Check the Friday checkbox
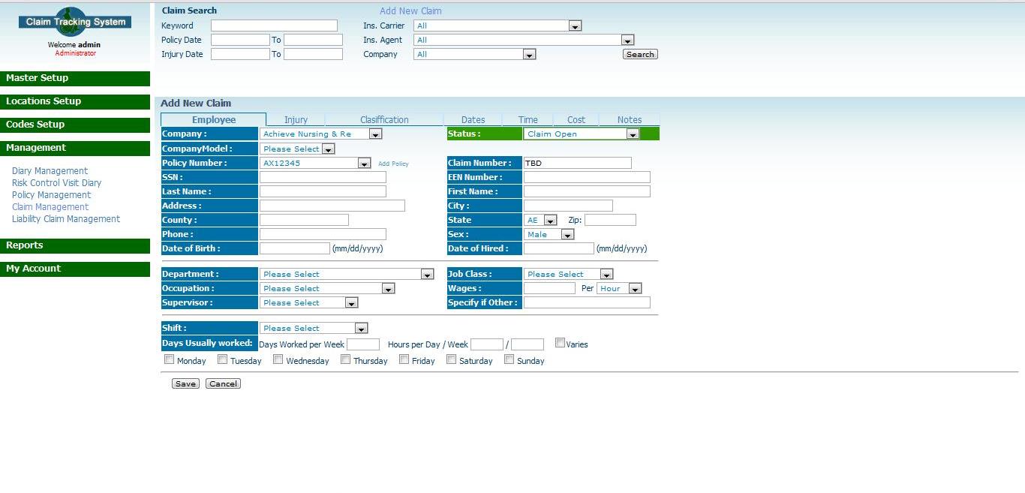Image resolution: width=1025 pixels, height=493 pixels. coord(404,359)
